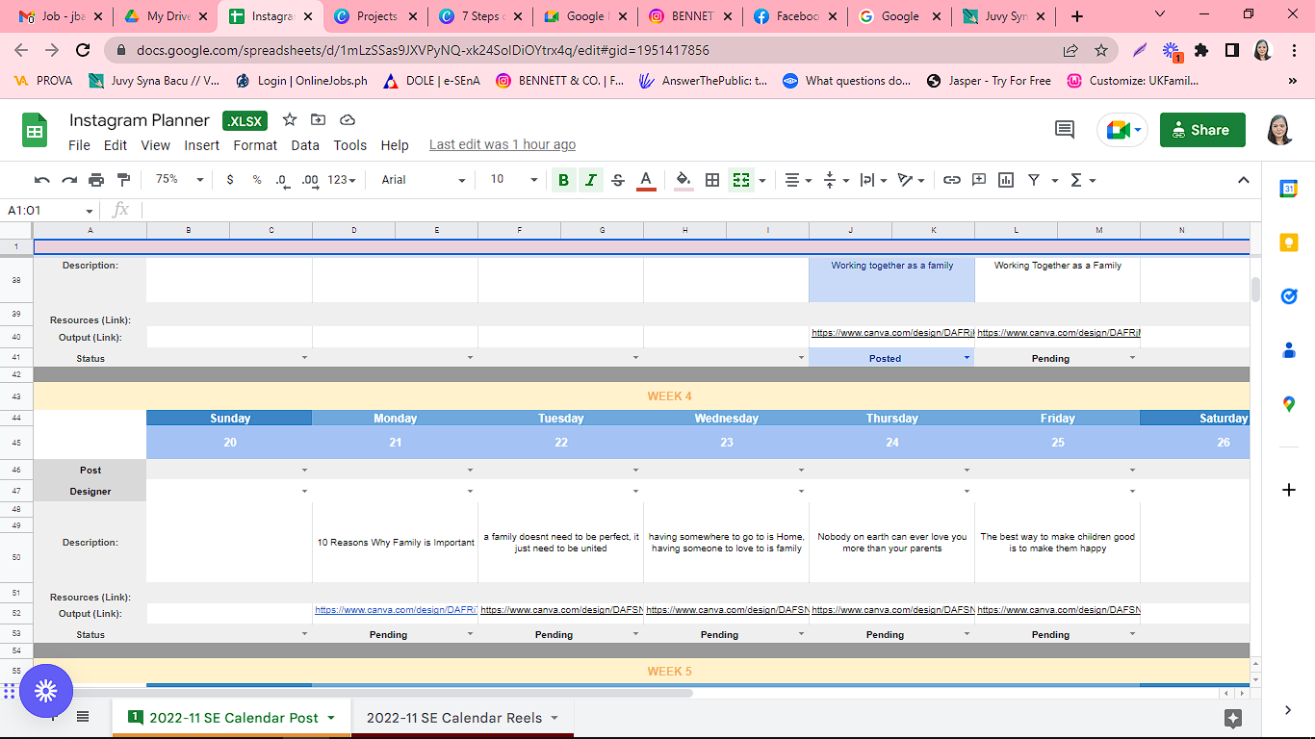
Task: Redo the action with toolbar arrow
Action: [69, 180]
